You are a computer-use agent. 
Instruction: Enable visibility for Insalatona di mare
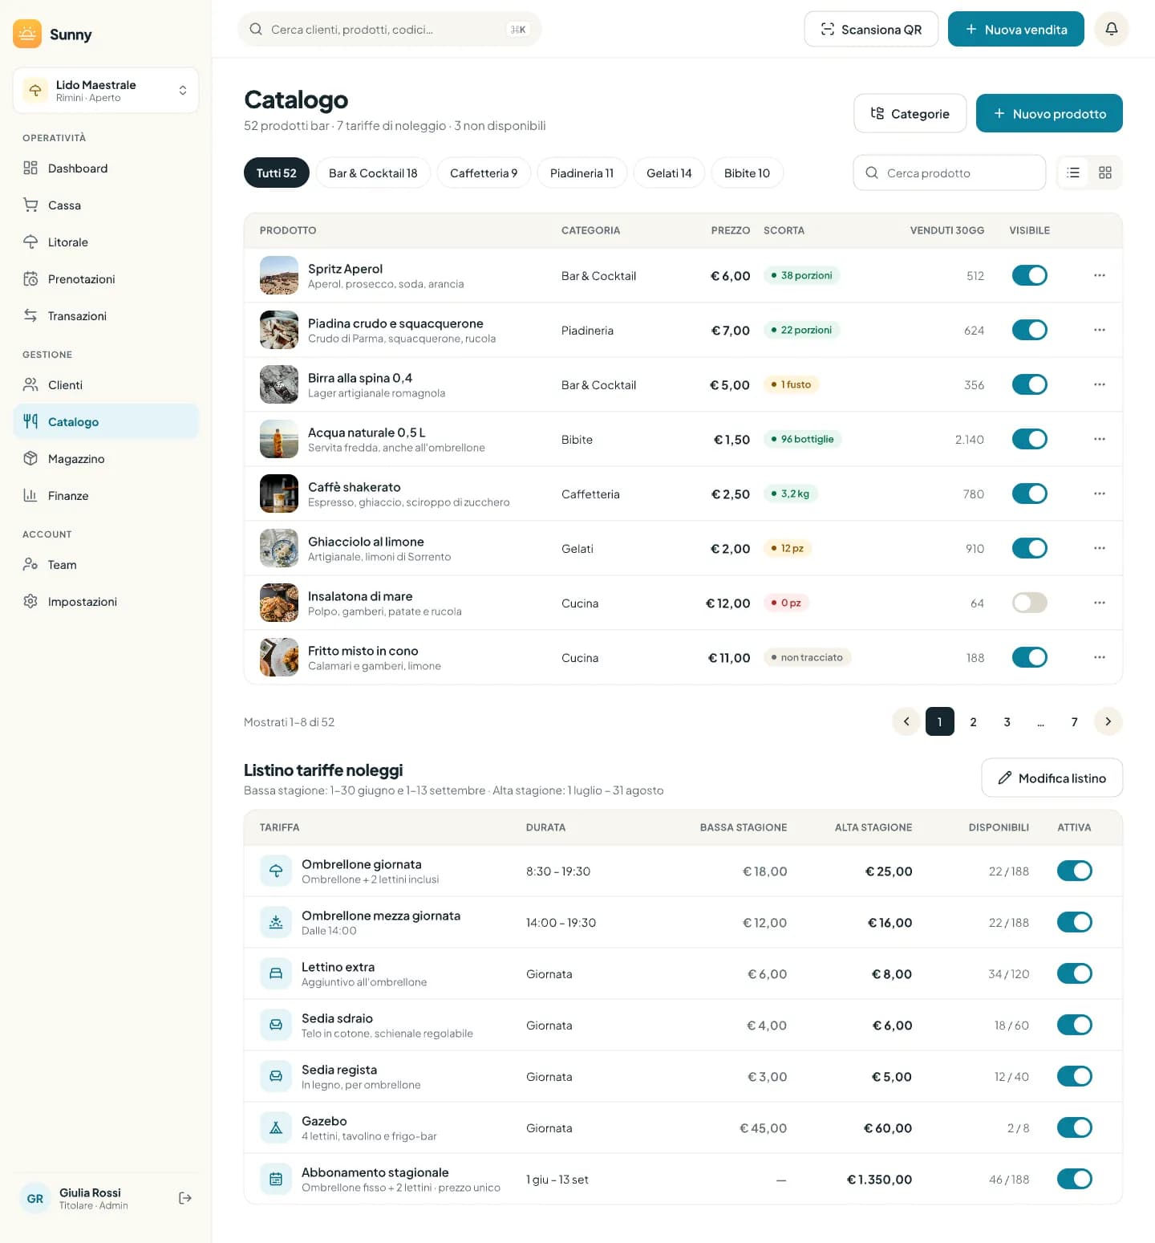point(1029,603)
